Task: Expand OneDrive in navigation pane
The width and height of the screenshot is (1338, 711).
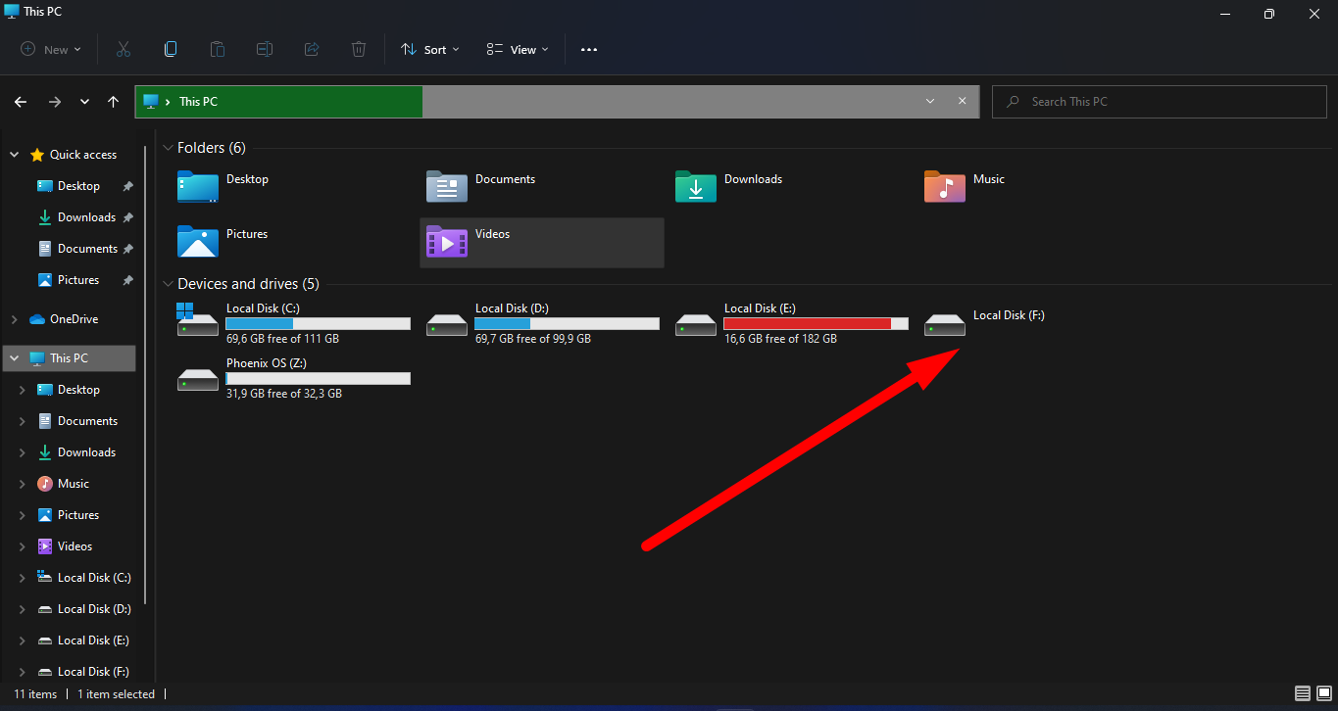Action: tap(14, 319)
